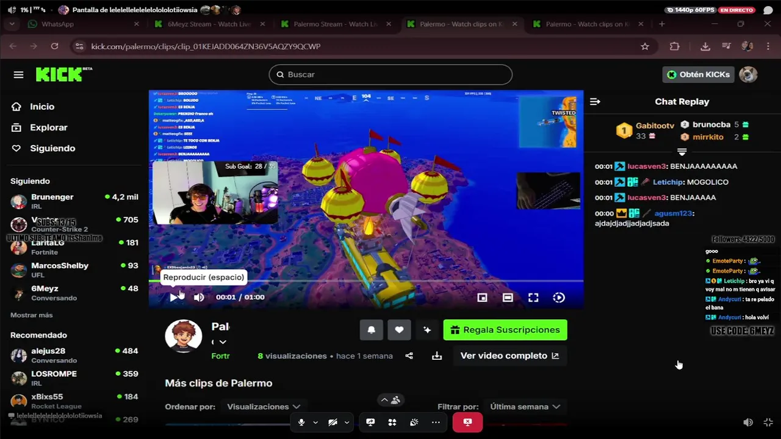Viewport: 781px width, 439px height.
Task: Open the apps grid in call toolbar
Action: pyautogui.click(x=392, y=422)
